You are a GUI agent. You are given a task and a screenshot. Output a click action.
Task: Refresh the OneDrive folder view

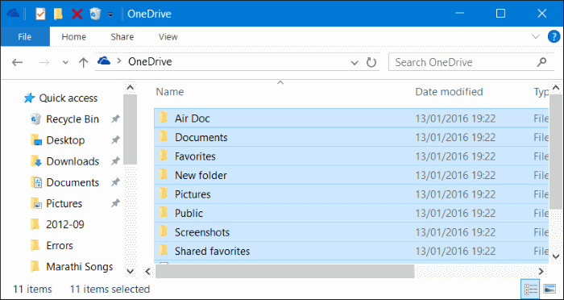point(371,62)
